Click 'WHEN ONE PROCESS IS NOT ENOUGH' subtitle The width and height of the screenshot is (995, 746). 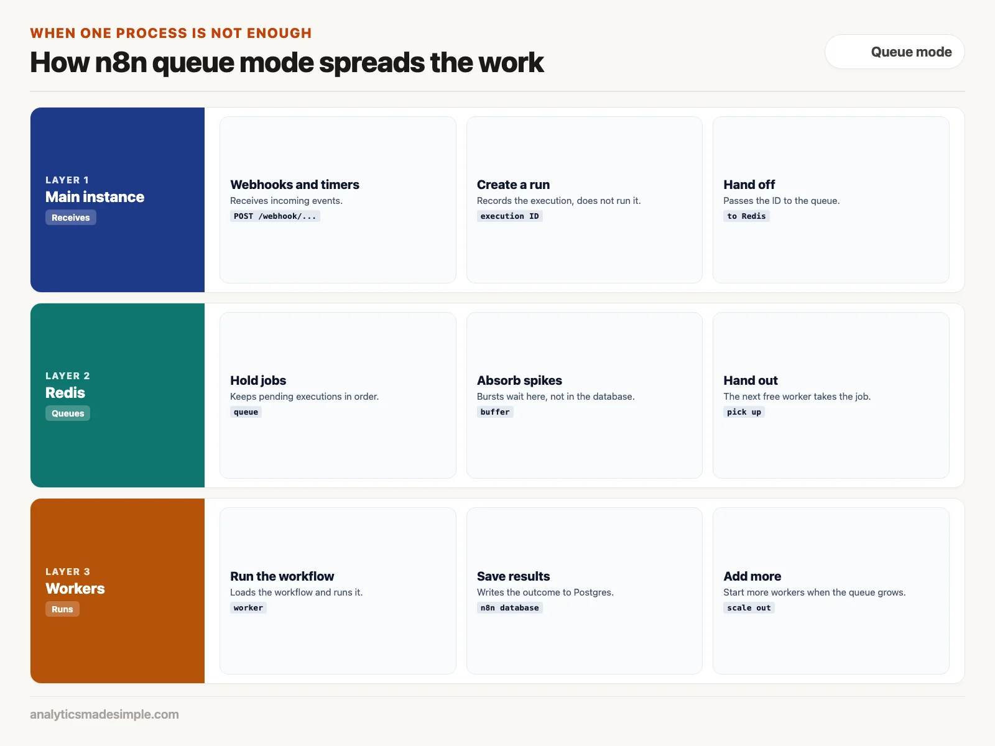tap(171, 33)
